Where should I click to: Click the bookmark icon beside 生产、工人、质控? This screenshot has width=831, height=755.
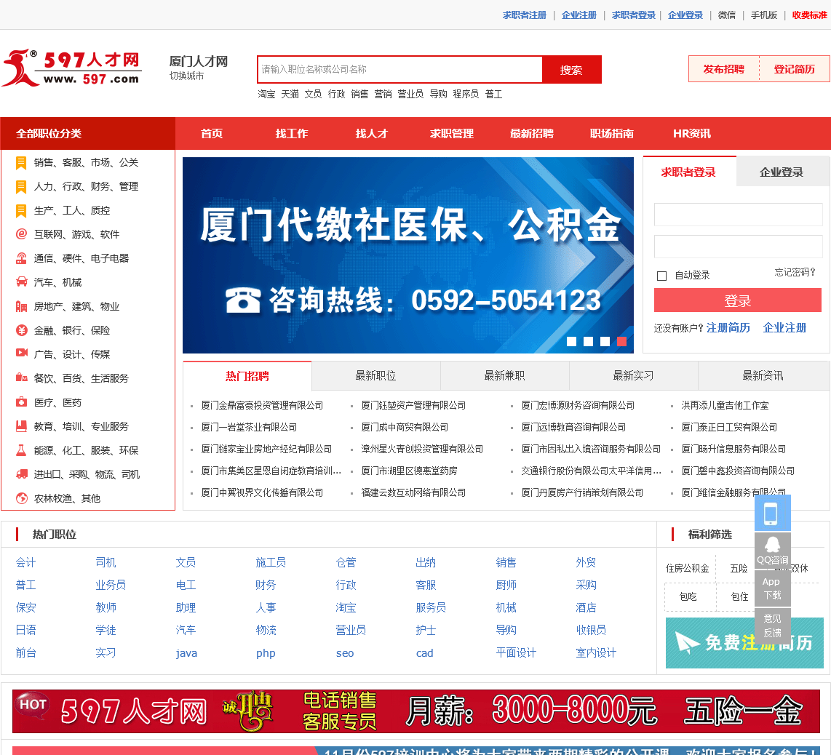[21, 211]
